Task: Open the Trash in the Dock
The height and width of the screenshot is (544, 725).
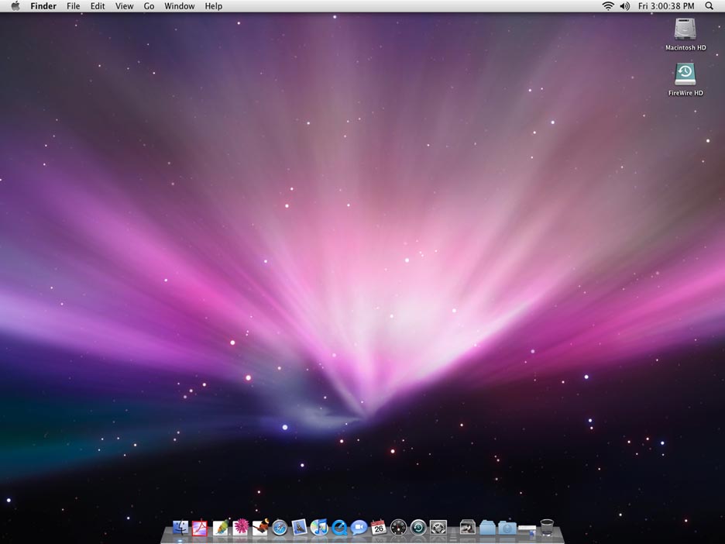Action: pos(547,528)
